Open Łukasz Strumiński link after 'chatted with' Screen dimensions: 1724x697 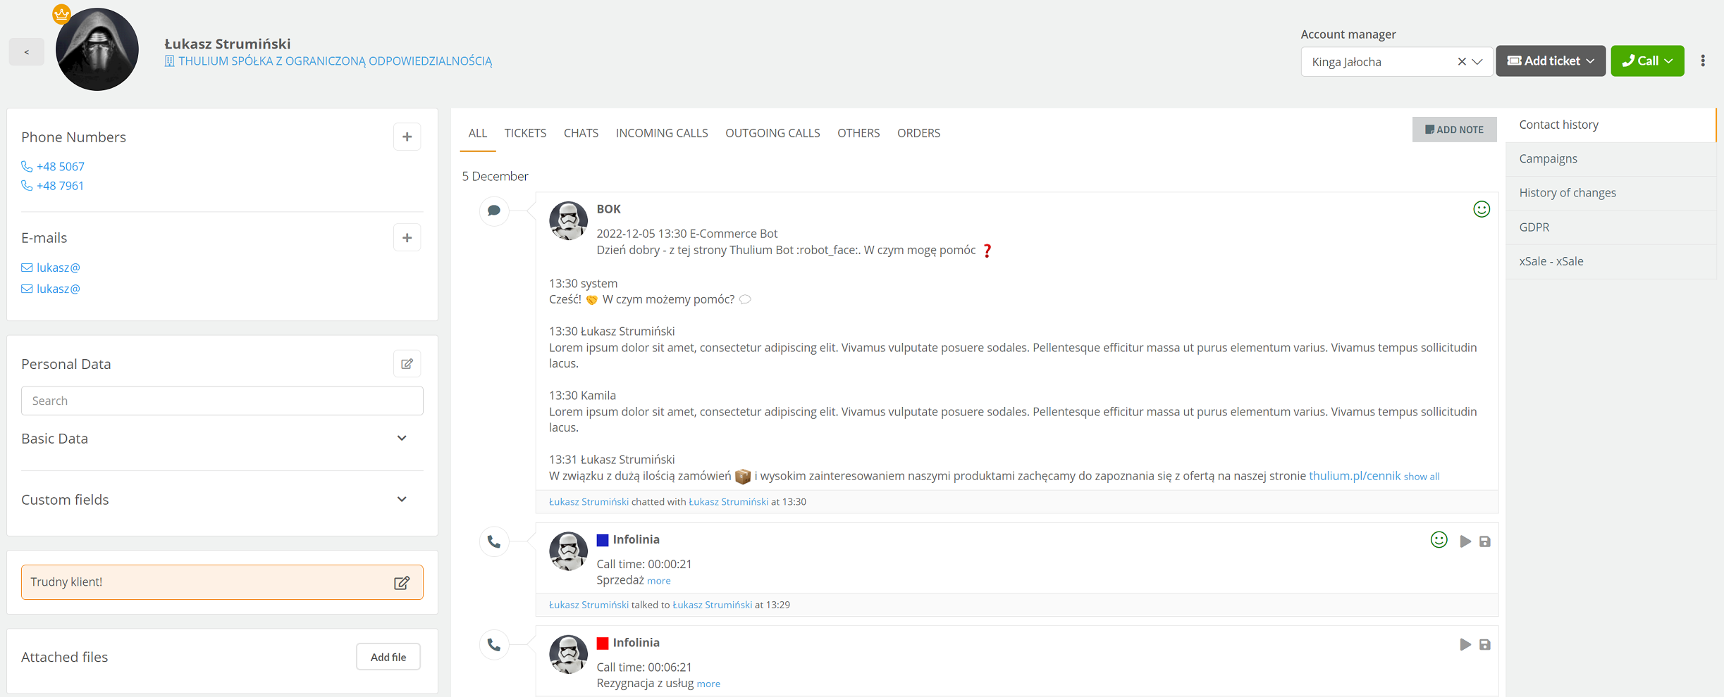(x=728, y=502)
